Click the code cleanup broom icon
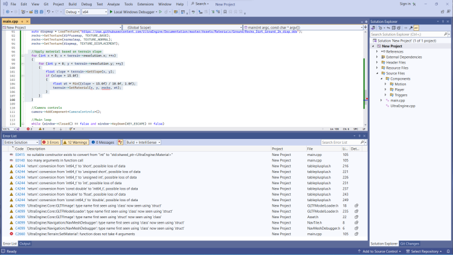Screen dimensions: 453x255 point(71,129)
